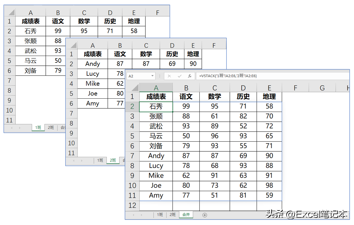The height and width of the screenshot is (225, 354).
Task: Click 成绩表 header in the back-left window
Action: coord(31,21)
